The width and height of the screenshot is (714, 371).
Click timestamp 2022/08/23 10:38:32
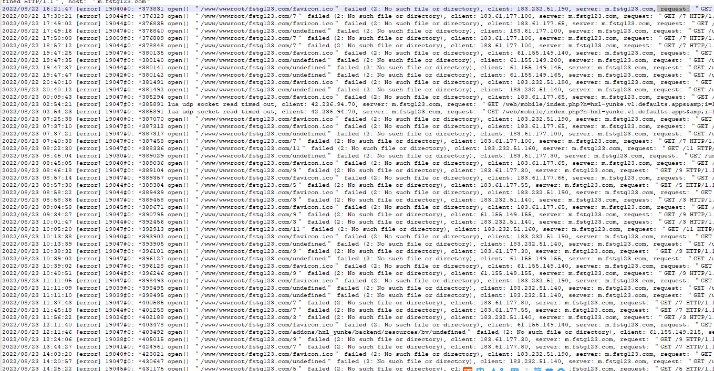tap(37, 251)
